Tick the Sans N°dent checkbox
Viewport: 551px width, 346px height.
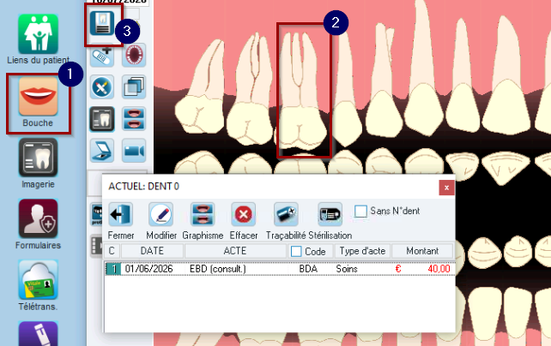click(360, 212)
